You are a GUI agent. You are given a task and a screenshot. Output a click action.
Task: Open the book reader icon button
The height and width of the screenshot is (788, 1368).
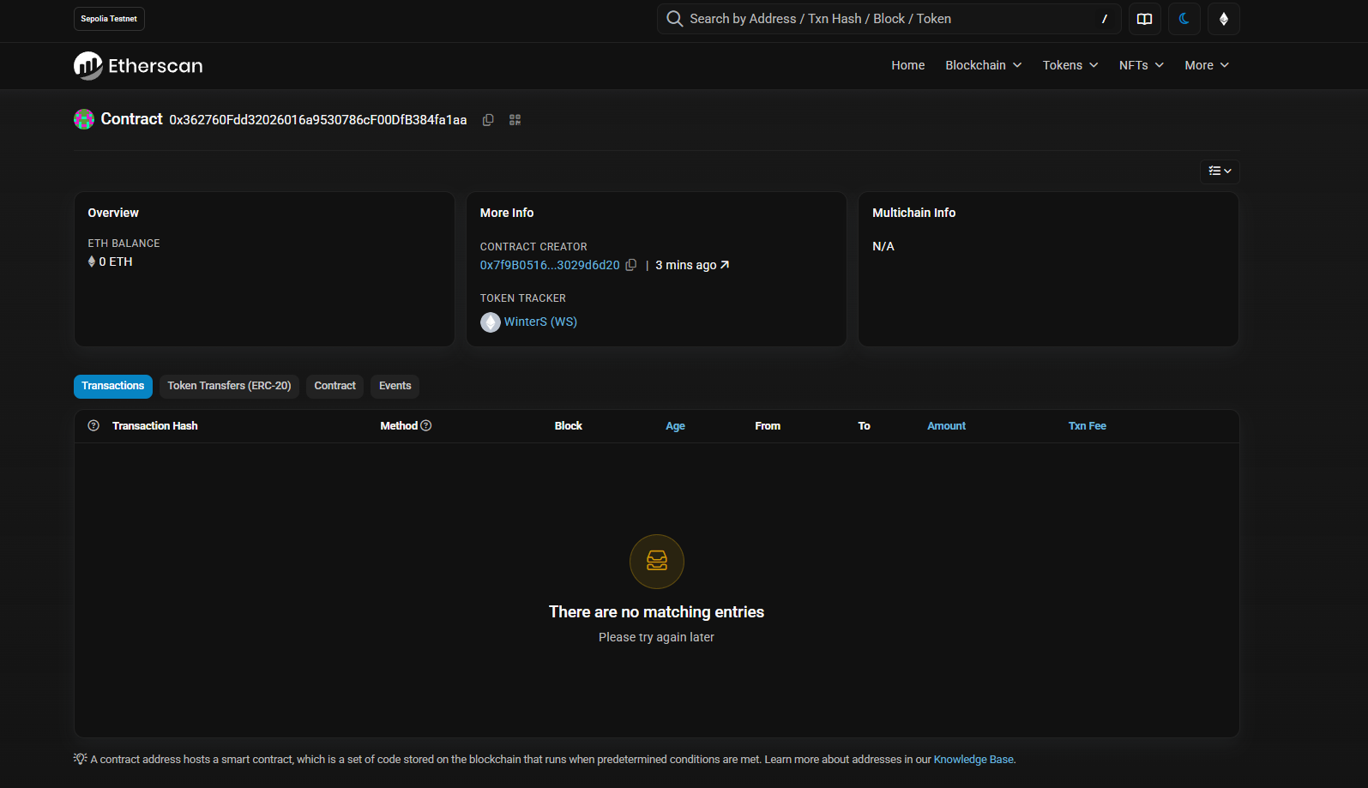tap(1144, 19)
